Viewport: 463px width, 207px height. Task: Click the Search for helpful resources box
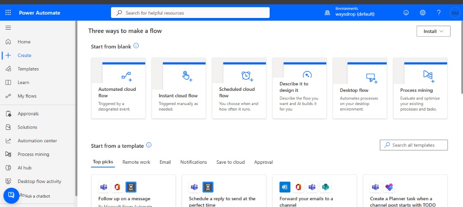click(x=190, y=13)
